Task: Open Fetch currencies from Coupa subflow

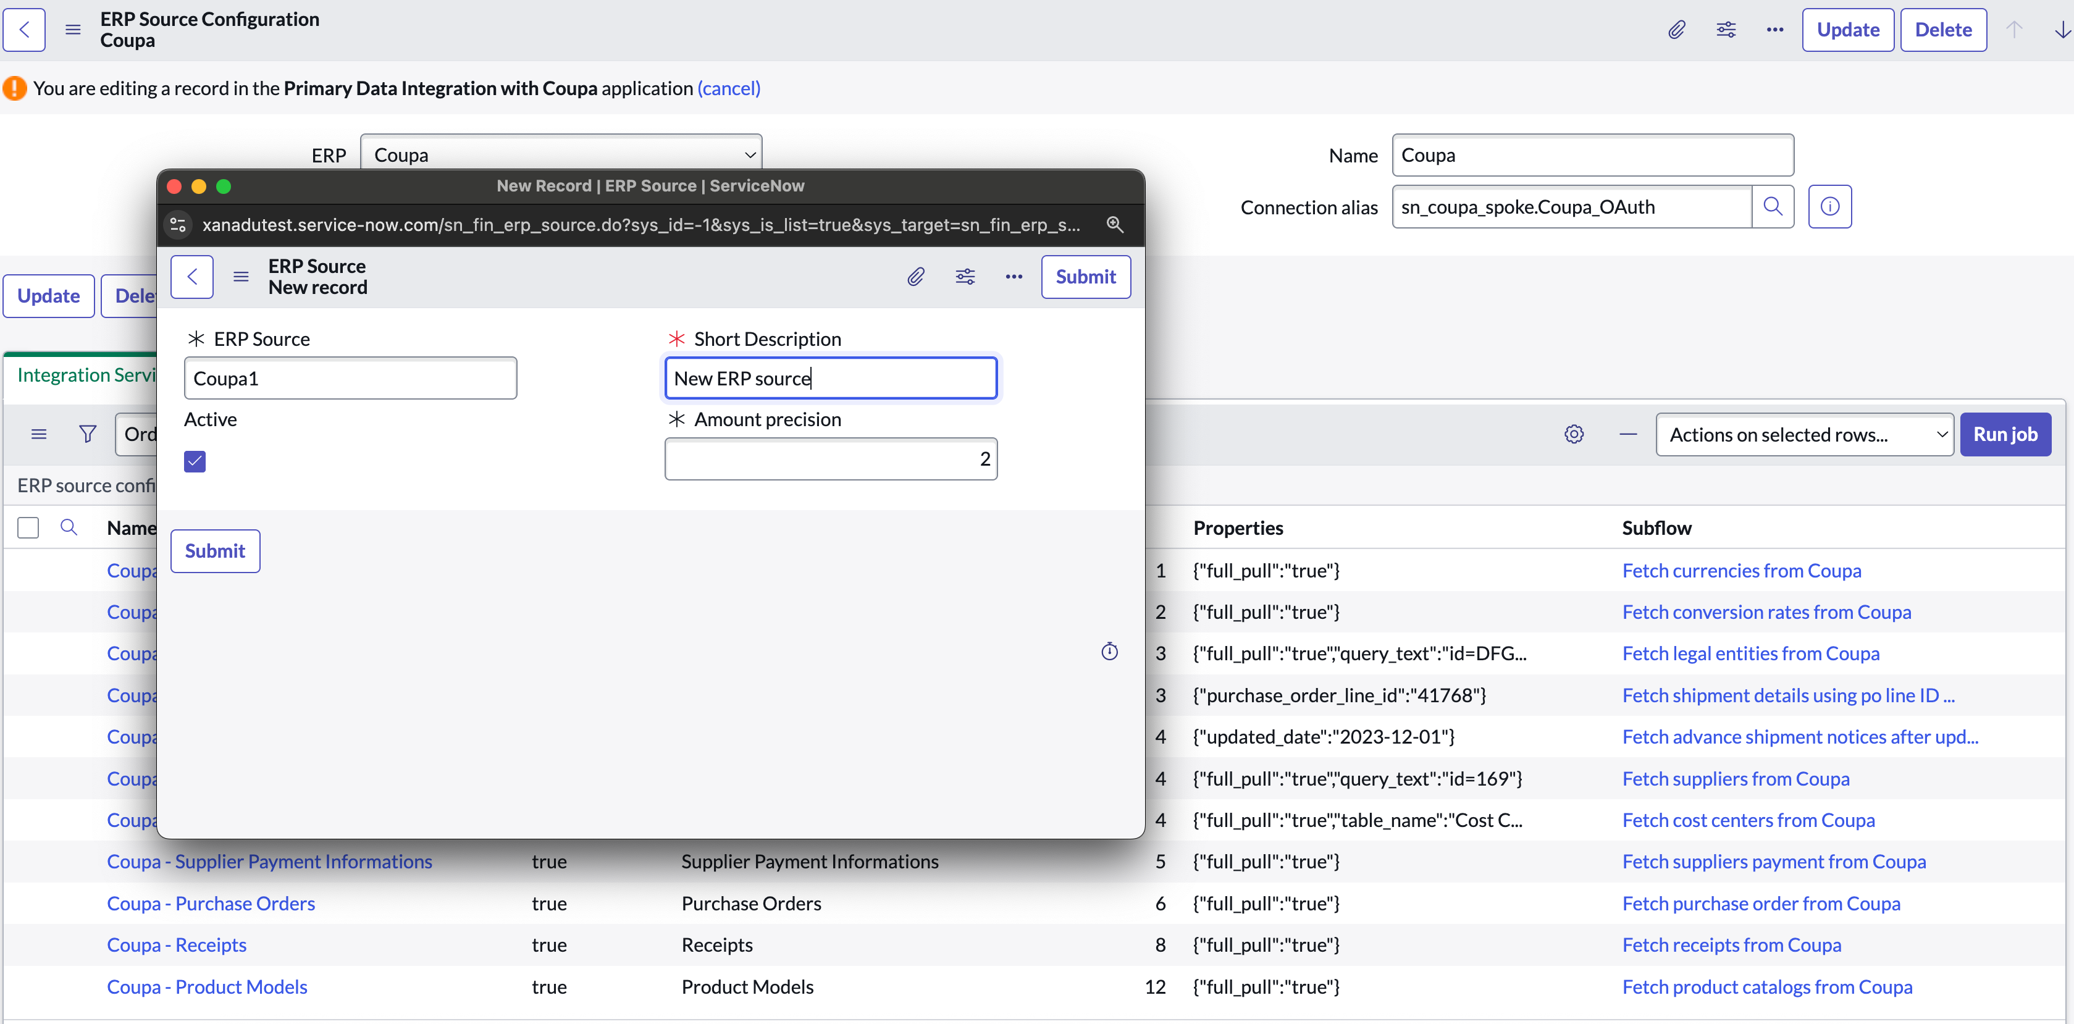Action: [x=1742, y=571]
